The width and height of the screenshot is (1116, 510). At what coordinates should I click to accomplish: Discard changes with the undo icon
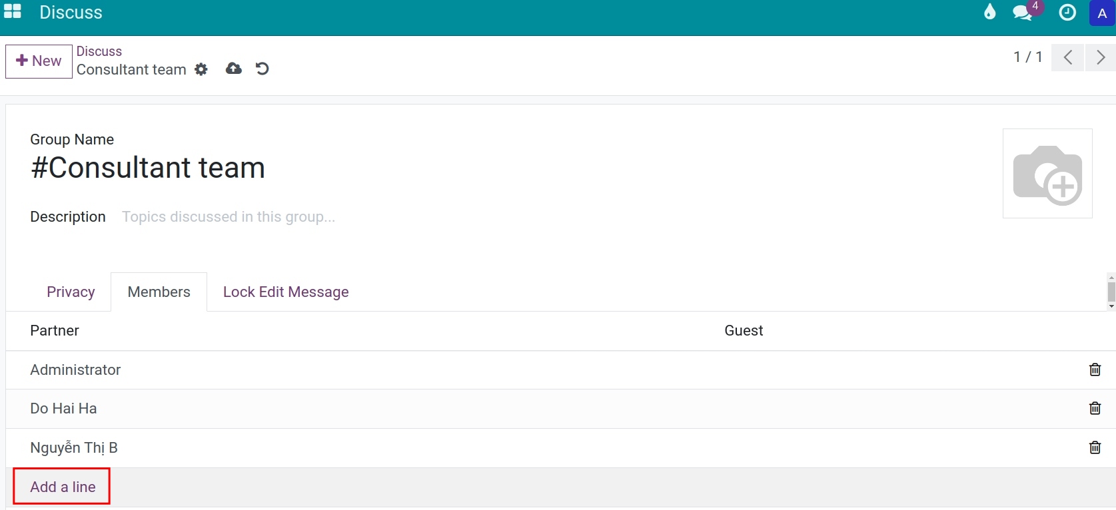pyautogui.click(x=263, y=69)
